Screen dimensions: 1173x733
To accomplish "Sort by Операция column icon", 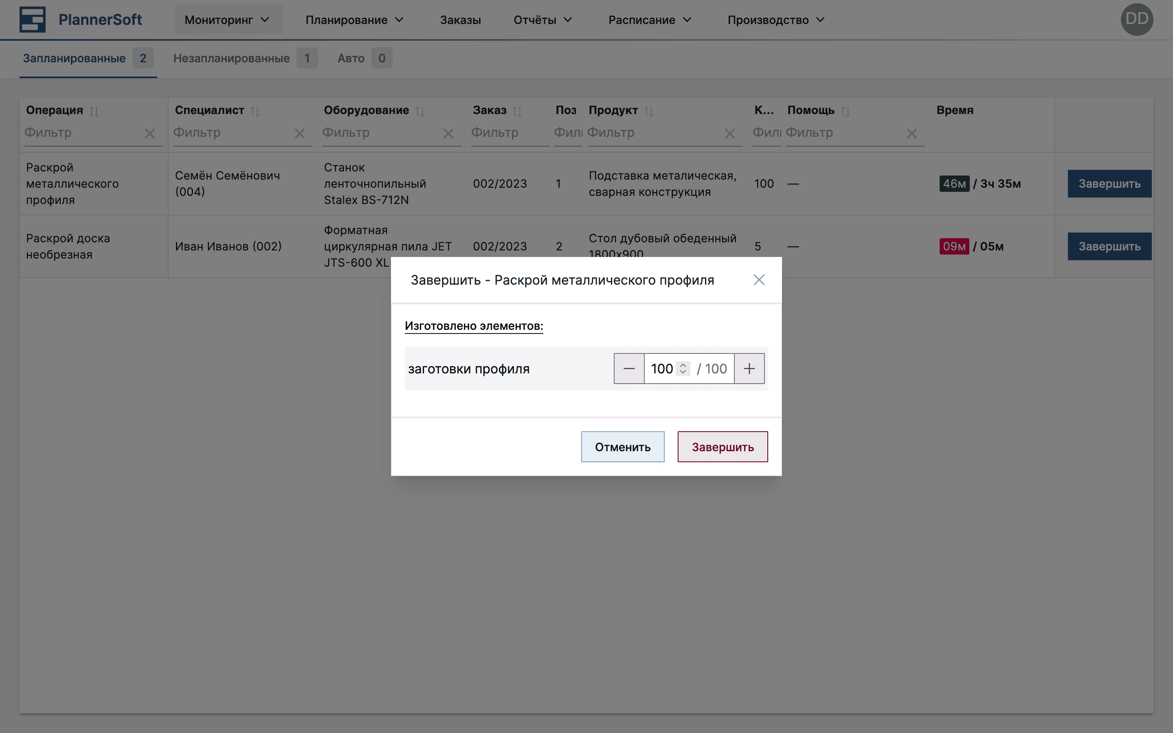I will pos(94,111).
